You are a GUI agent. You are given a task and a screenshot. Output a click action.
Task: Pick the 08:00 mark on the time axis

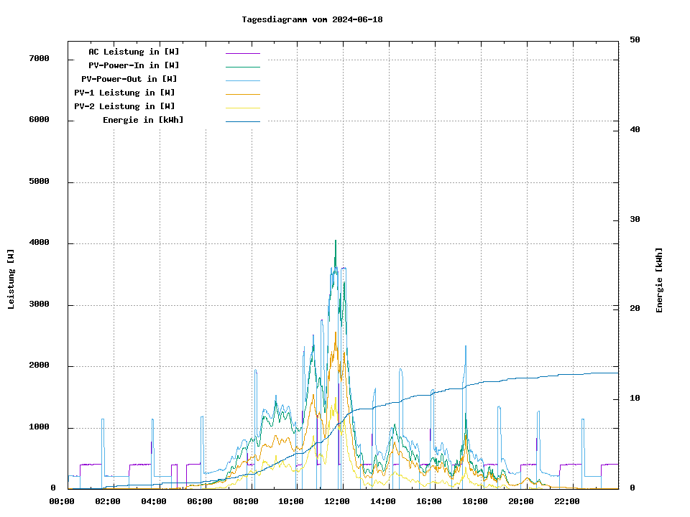click(x=245, y=501)
